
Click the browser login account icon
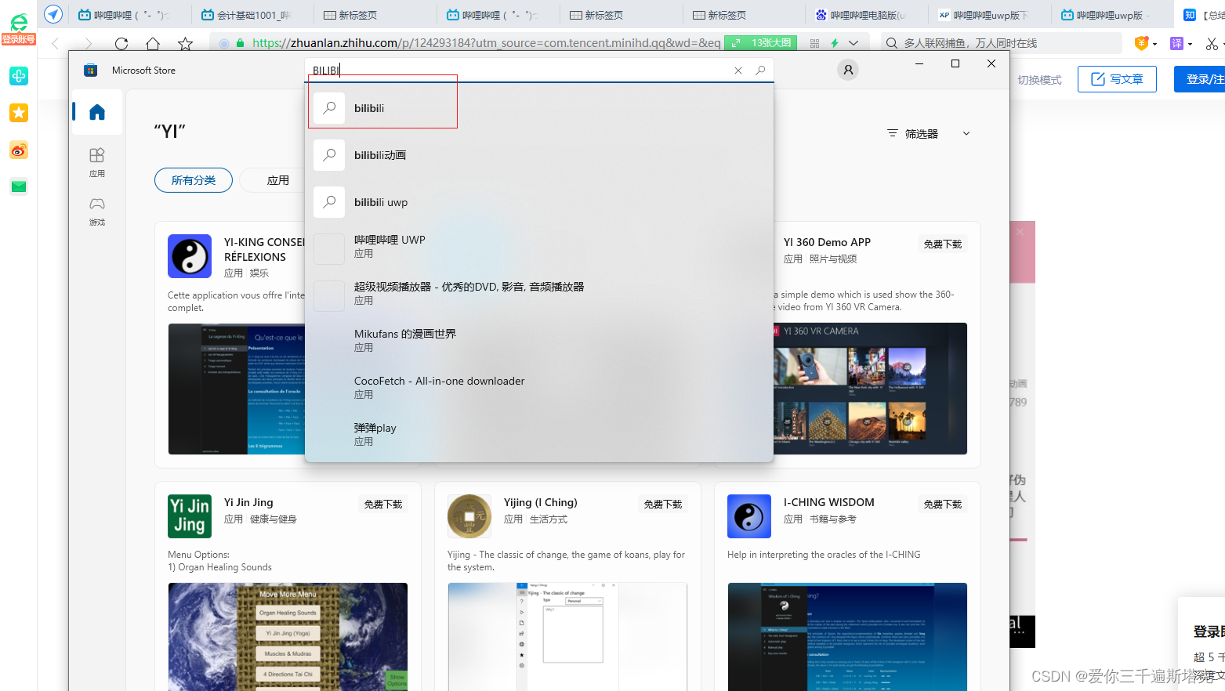pos(18,28)
